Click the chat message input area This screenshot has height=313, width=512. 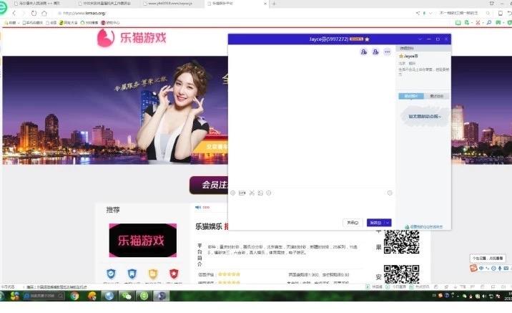point(312,207)
